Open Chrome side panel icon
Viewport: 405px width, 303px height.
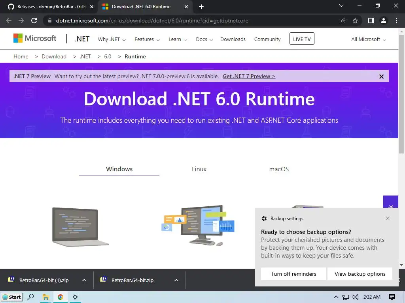click(x=371, y=21)
